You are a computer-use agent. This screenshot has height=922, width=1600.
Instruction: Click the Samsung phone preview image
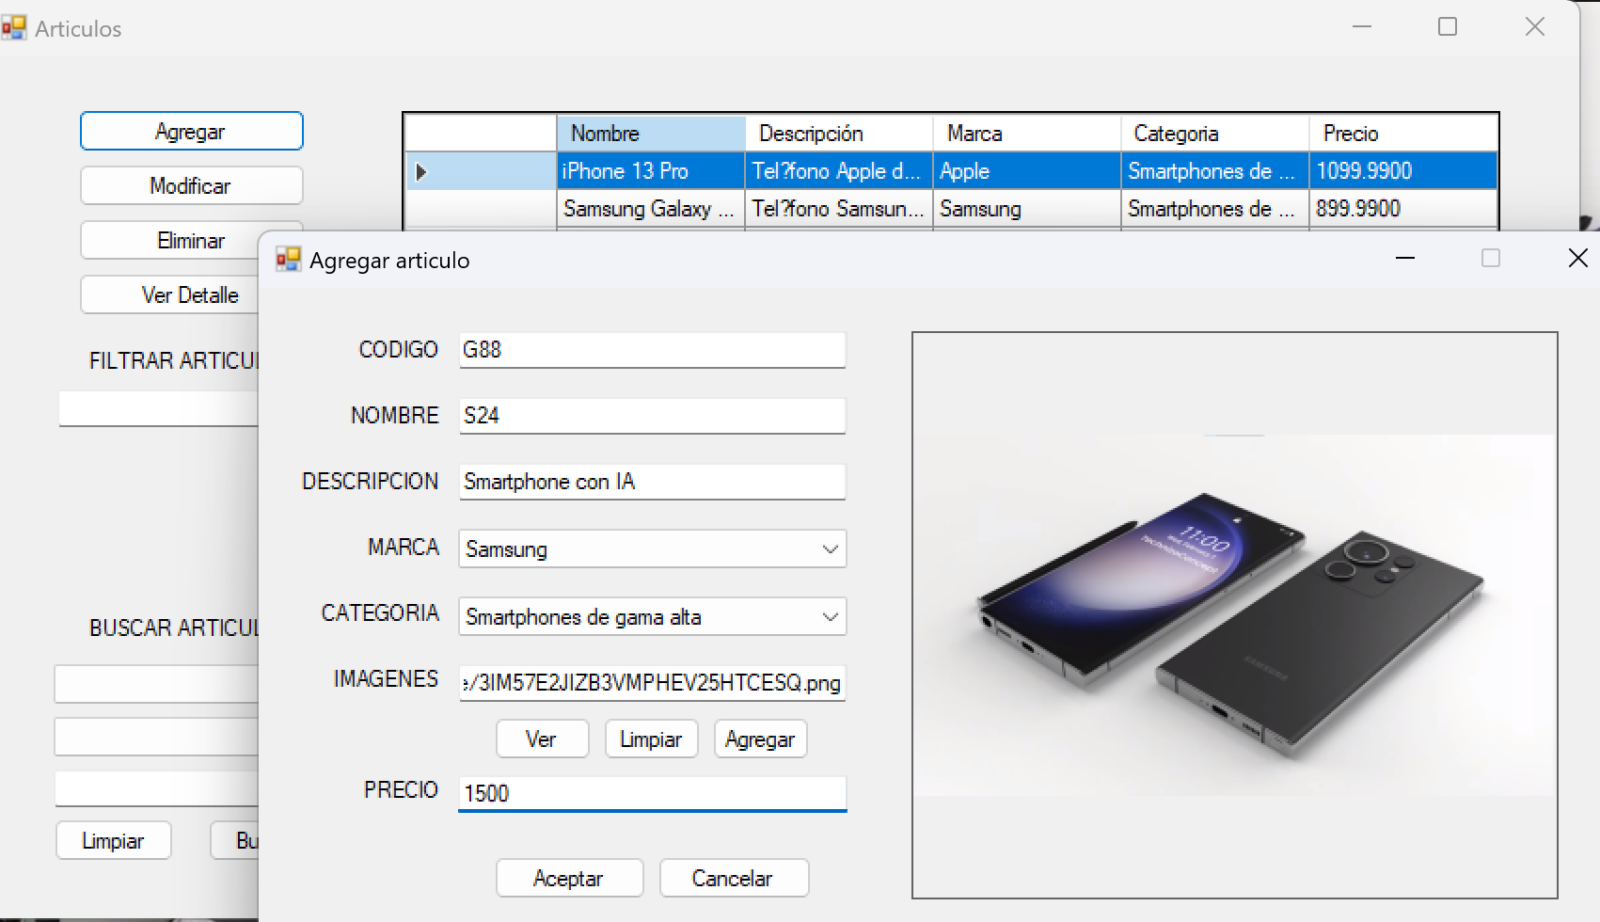(x=1234, y=615)
